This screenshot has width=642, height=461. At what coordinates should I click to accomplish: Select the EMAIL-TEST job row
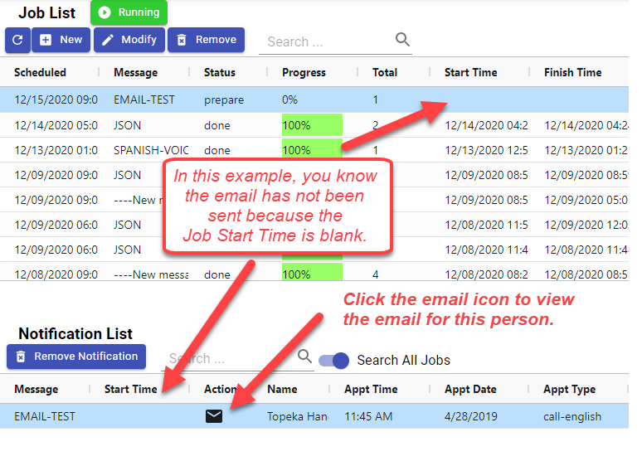(143, 99)
